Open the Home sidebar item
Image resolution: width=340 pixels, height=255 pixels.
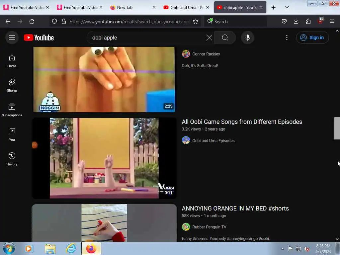click(x=12, y=61)
